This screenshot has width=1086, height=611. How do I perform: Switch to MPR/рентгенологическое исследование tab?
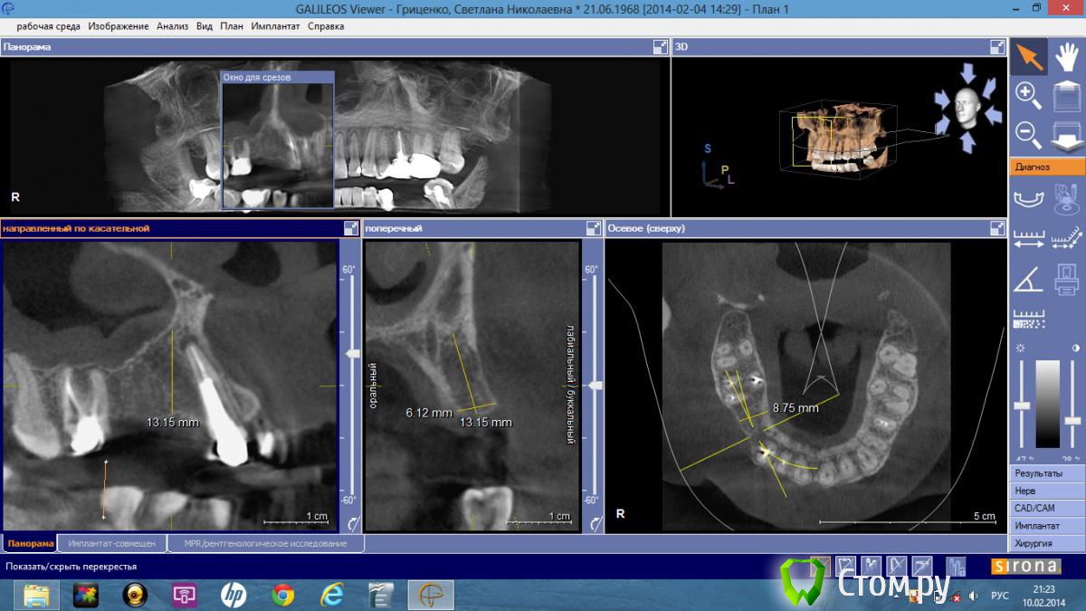pyautogui.click(x=265, y=544)
